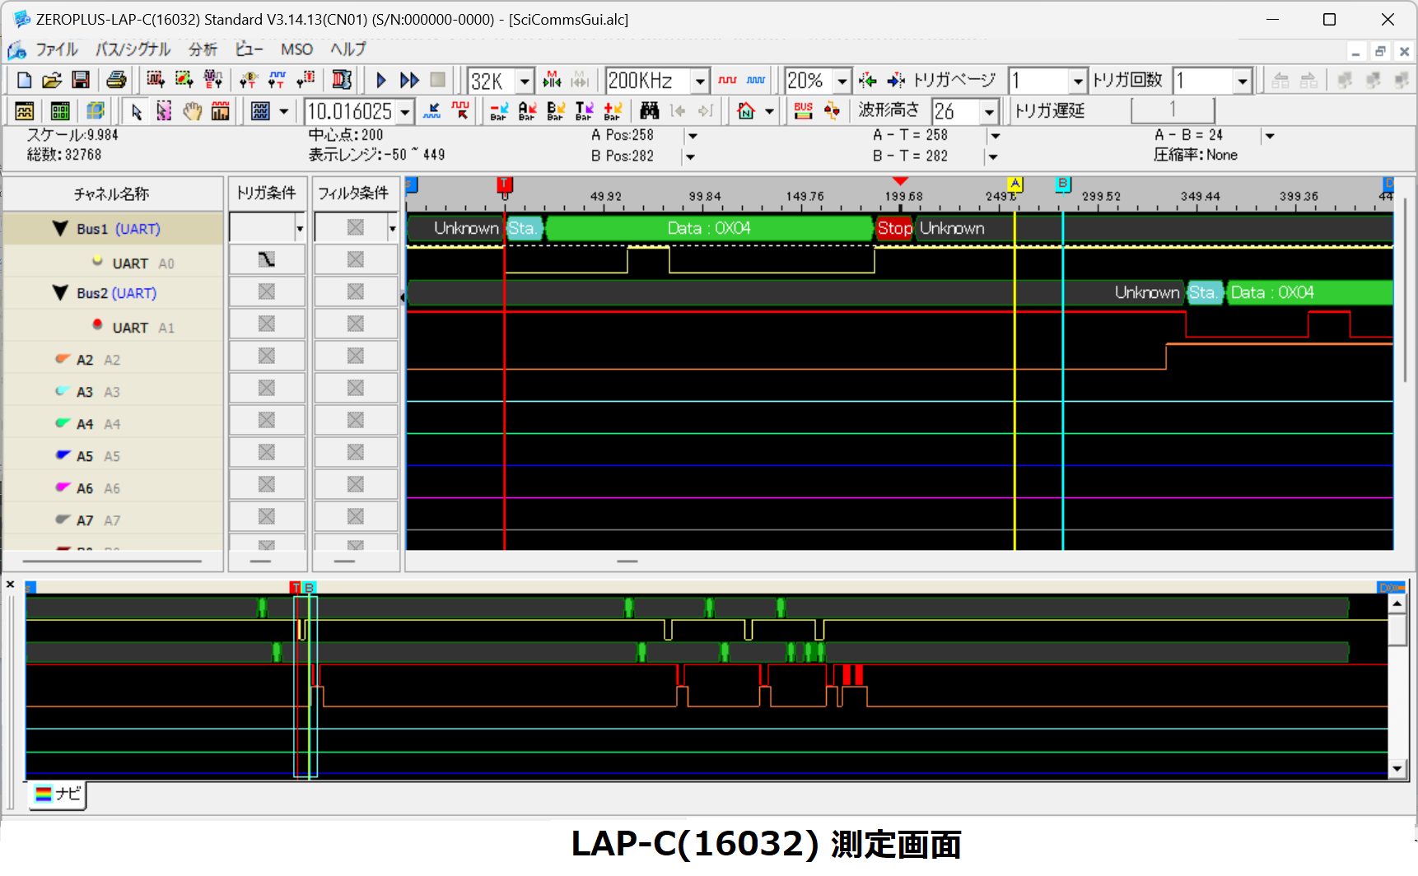Click the binoculars search icon
Image resolution: width=1418 pixels, height=876 pixels.
click(x=650, y=110)
